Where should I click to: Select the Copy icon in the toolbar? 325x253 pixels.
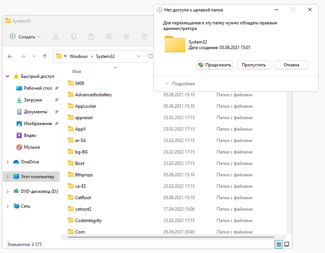coord(74,36)
